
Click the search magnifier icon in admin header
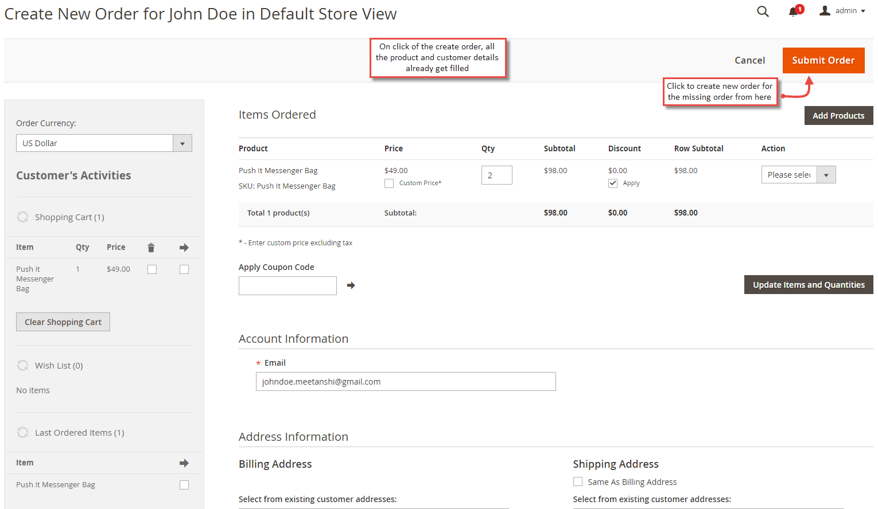[x=763, y=11]
